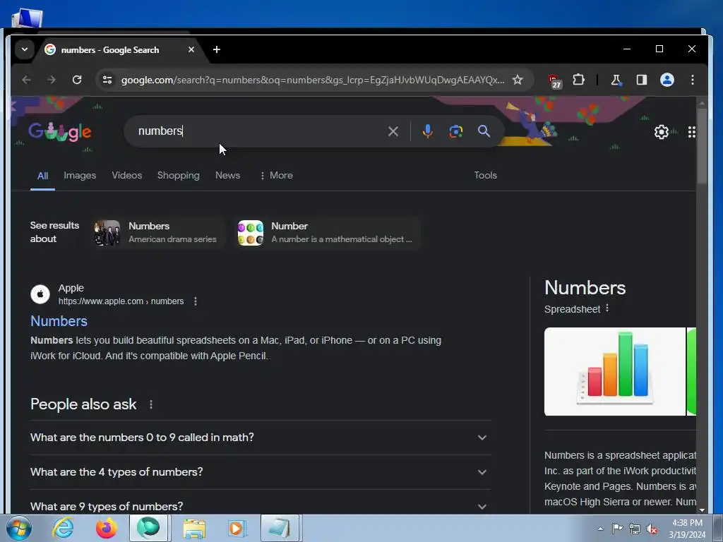Screen dimensions: 723x542
Task: Open the Chrome profile avatar
Action: pyautogui.click(x=667, y=80)
